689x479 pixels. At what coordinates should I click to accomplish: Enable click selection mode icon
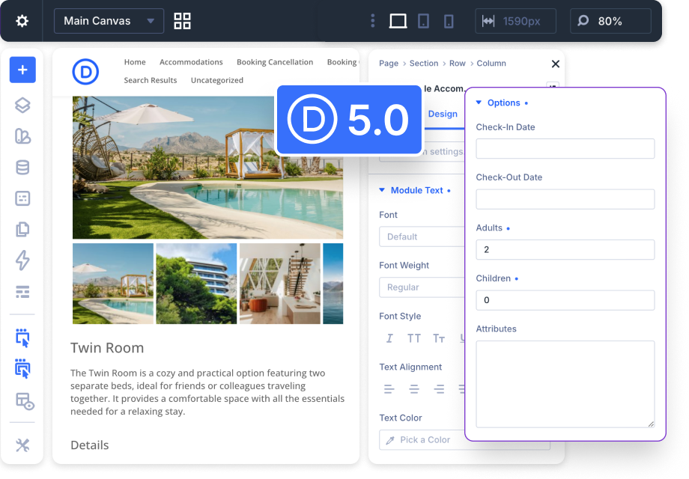click(22, 338)
